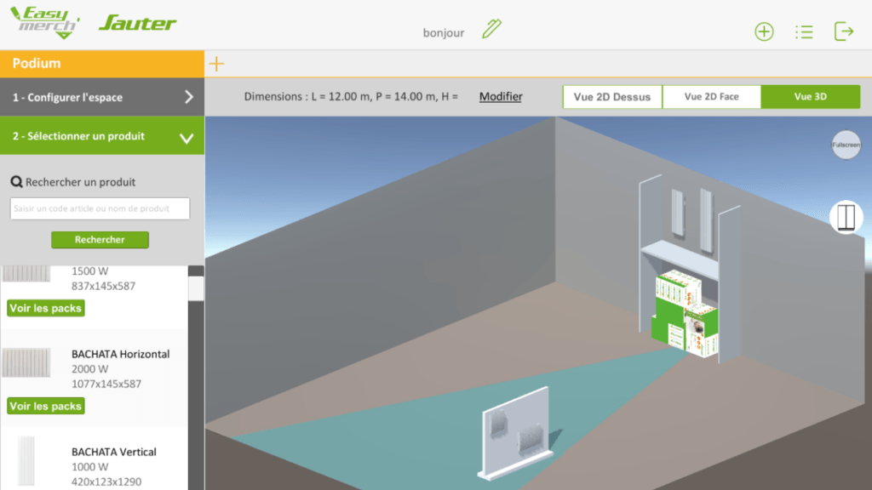Select the BACHATA Horizontal 2000 W thumbnail
The image size is (872, 490).
(26, 362)
